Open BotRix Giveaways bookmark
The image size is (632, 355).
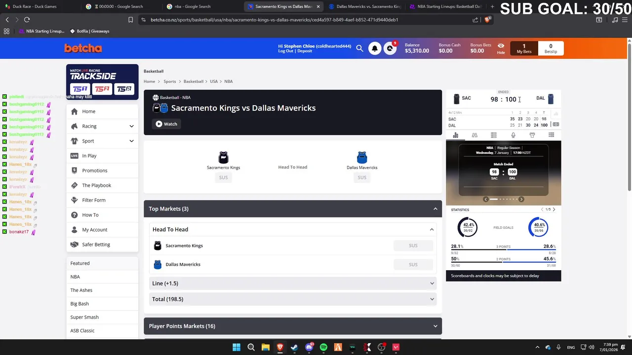[x=89, y=31]
